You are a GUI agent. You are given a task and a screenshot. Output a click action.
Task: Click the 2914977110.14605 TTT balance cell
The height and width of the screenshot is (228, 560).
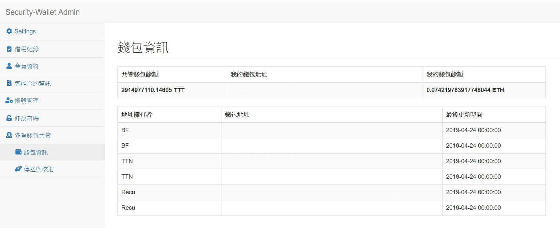[153, 90]
